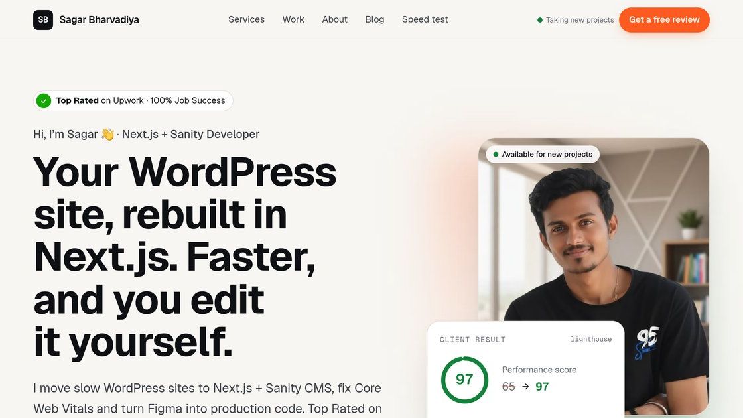Select the Performance score text
743x418 pixels.
539,370
